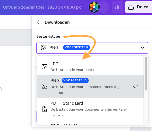The width and height of the screenshot is (152, 131).
Task: Select PDF – Standaard file type
Action: coord(90,109)
